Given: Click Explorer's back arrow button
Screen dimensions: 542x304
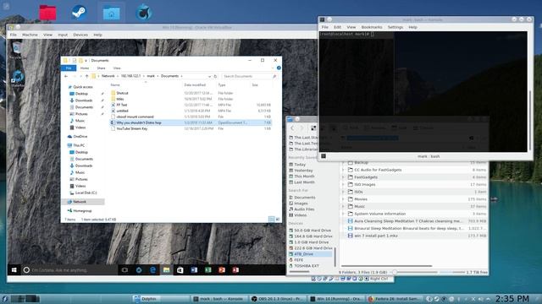Looking at the screenshot, I should point(66,76).
